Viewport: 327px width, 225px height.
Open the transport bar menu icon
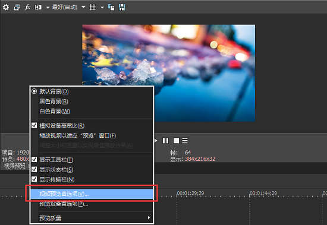click(185, 141)
